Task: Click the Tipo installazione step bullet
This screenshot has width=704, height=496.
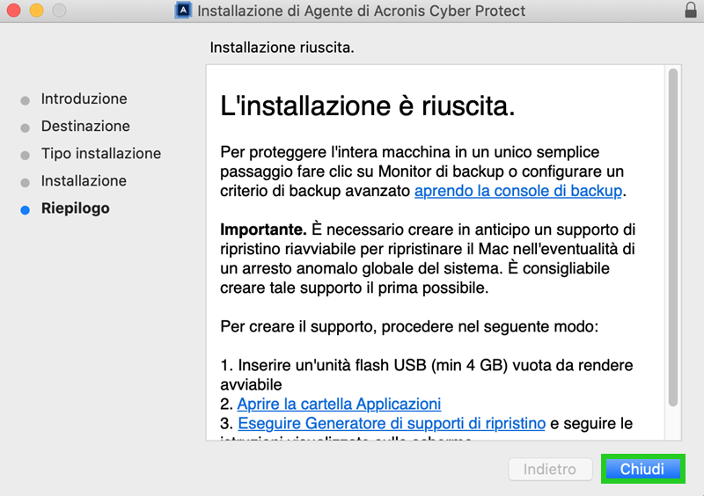Action: coord(26,156)
